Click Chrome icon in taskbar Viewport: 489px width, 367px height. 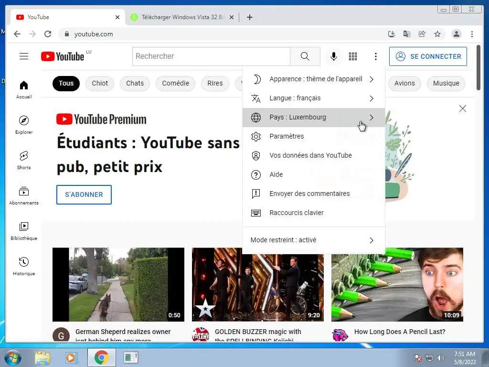pyautogui.click(x=101, y=357)
